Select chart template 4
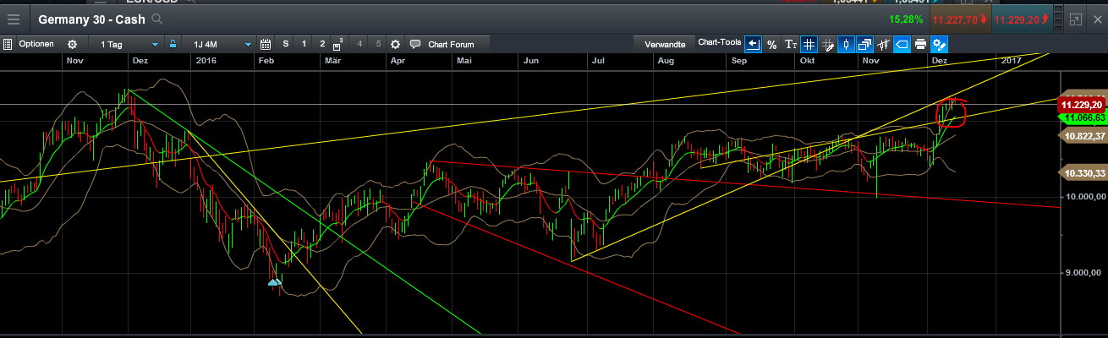Screen dimensions: 1108x338 pyautogui.click(x=360, y=44)
